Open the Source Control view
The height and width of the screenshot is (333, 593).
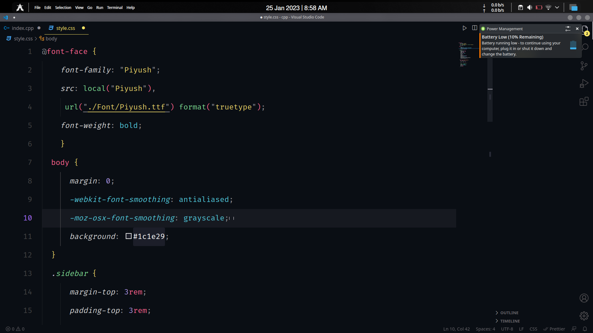tap(584, 66)
